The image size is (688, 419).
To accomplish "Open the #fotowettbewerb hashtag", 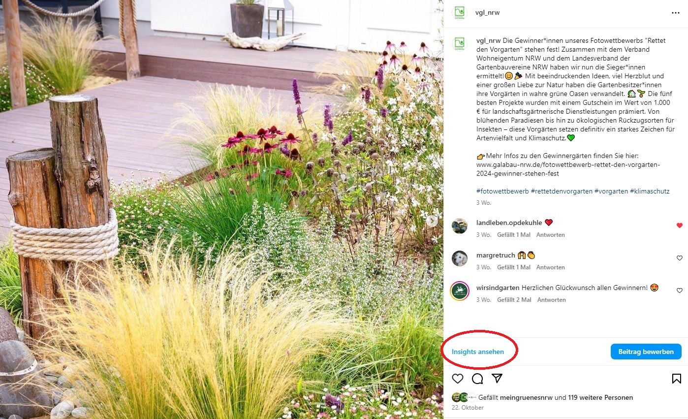I will click(502, 191).
